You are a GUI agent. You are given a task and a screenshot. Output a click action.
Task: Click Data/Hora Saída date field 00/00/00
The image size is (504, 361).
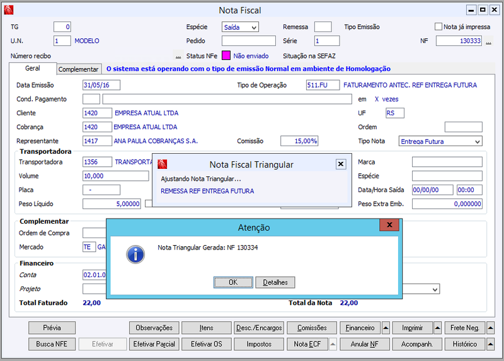click(x=433, y=190)
